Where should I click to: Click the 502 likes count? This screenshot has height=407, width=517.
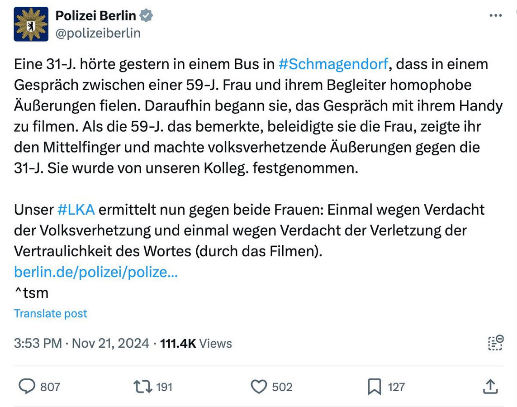[x=282, y=387]
